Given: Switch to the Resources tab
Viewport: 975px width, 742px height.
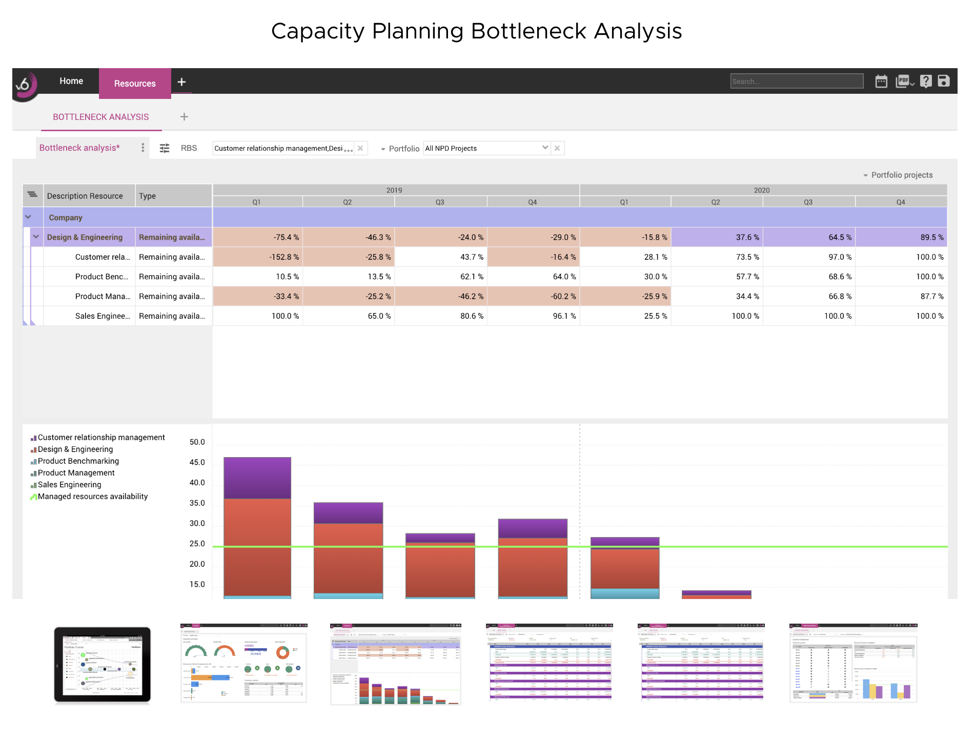Looking at the screenshot, I should coord(134,83).
